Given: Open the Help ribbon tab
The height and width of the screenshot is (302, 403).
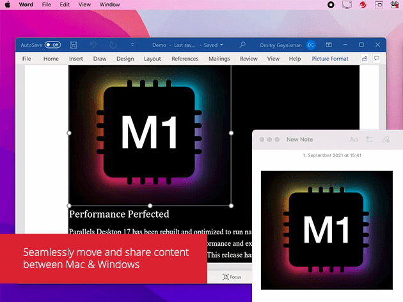Looking at the screenshot, I should (295, 59).
